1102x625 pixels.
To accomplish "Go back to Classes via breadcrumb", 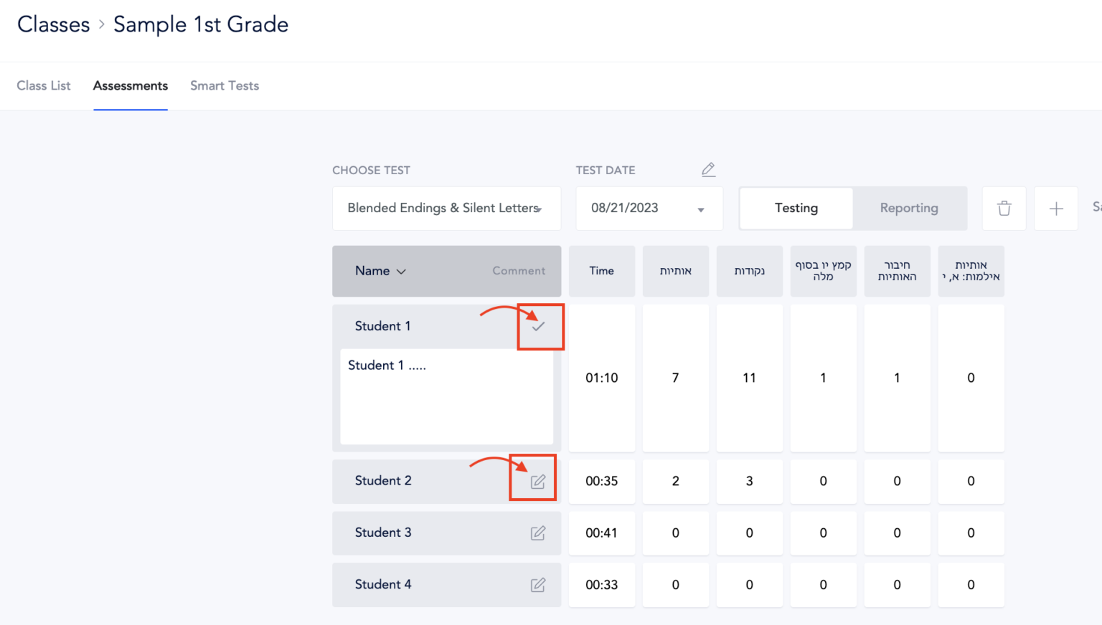I will click(53, 24).
